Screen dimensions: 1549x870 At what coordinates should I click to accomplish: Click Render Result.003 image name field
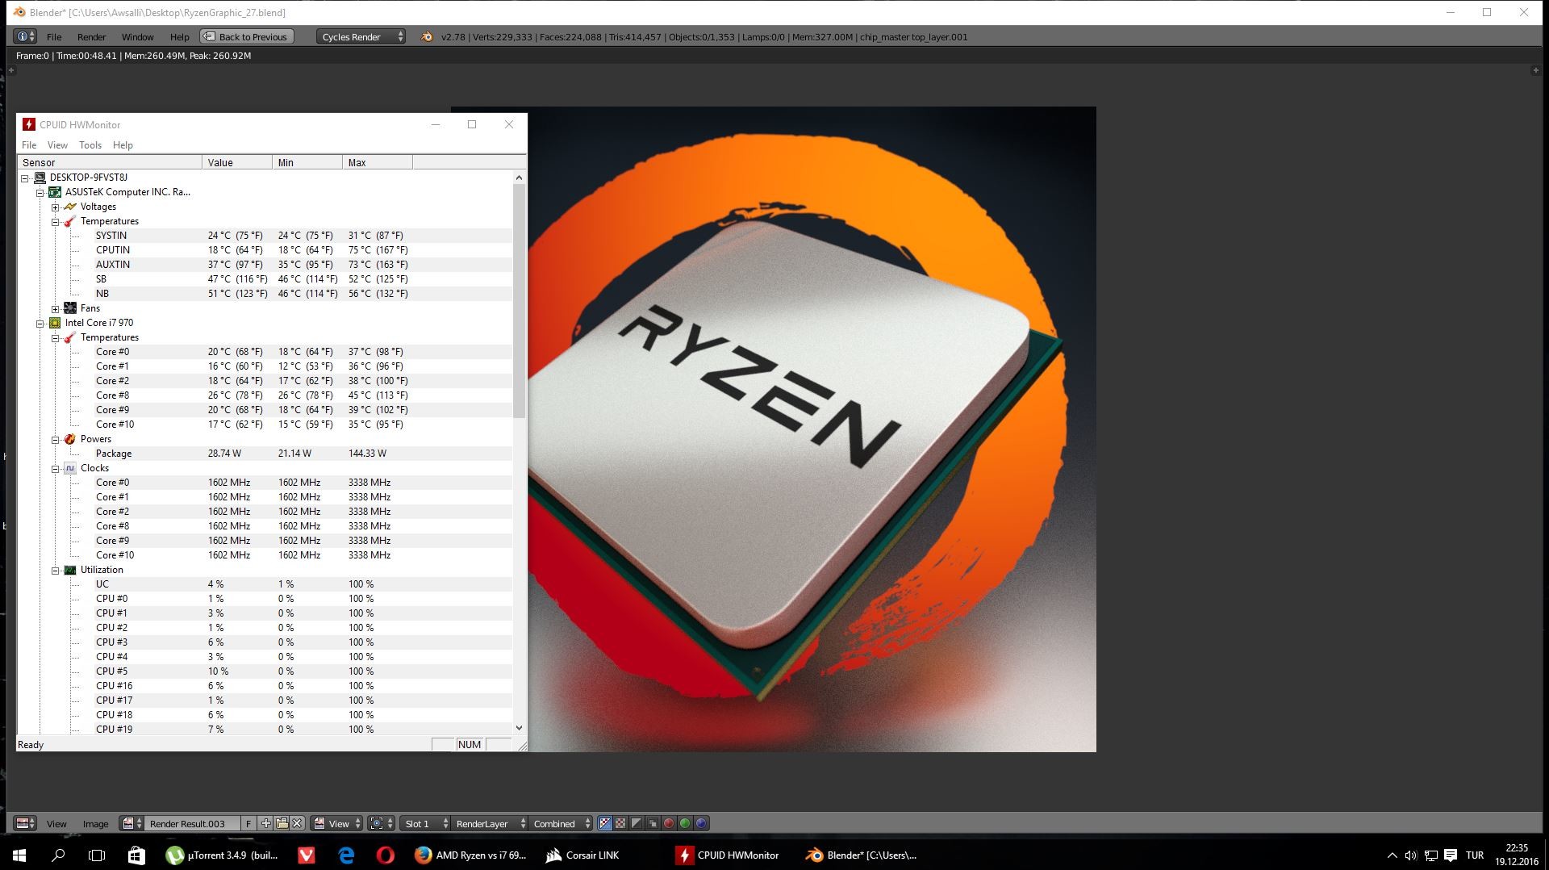click(x=192, y=823)
